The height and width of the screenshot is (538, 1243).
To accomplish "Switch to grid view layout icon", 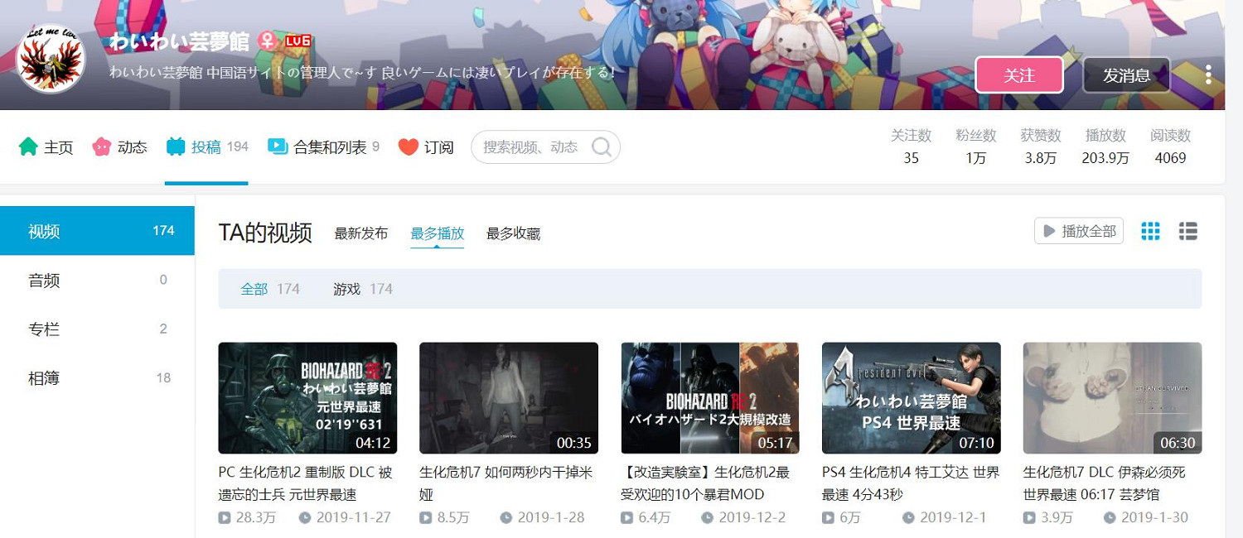I will pos(1150,232).
